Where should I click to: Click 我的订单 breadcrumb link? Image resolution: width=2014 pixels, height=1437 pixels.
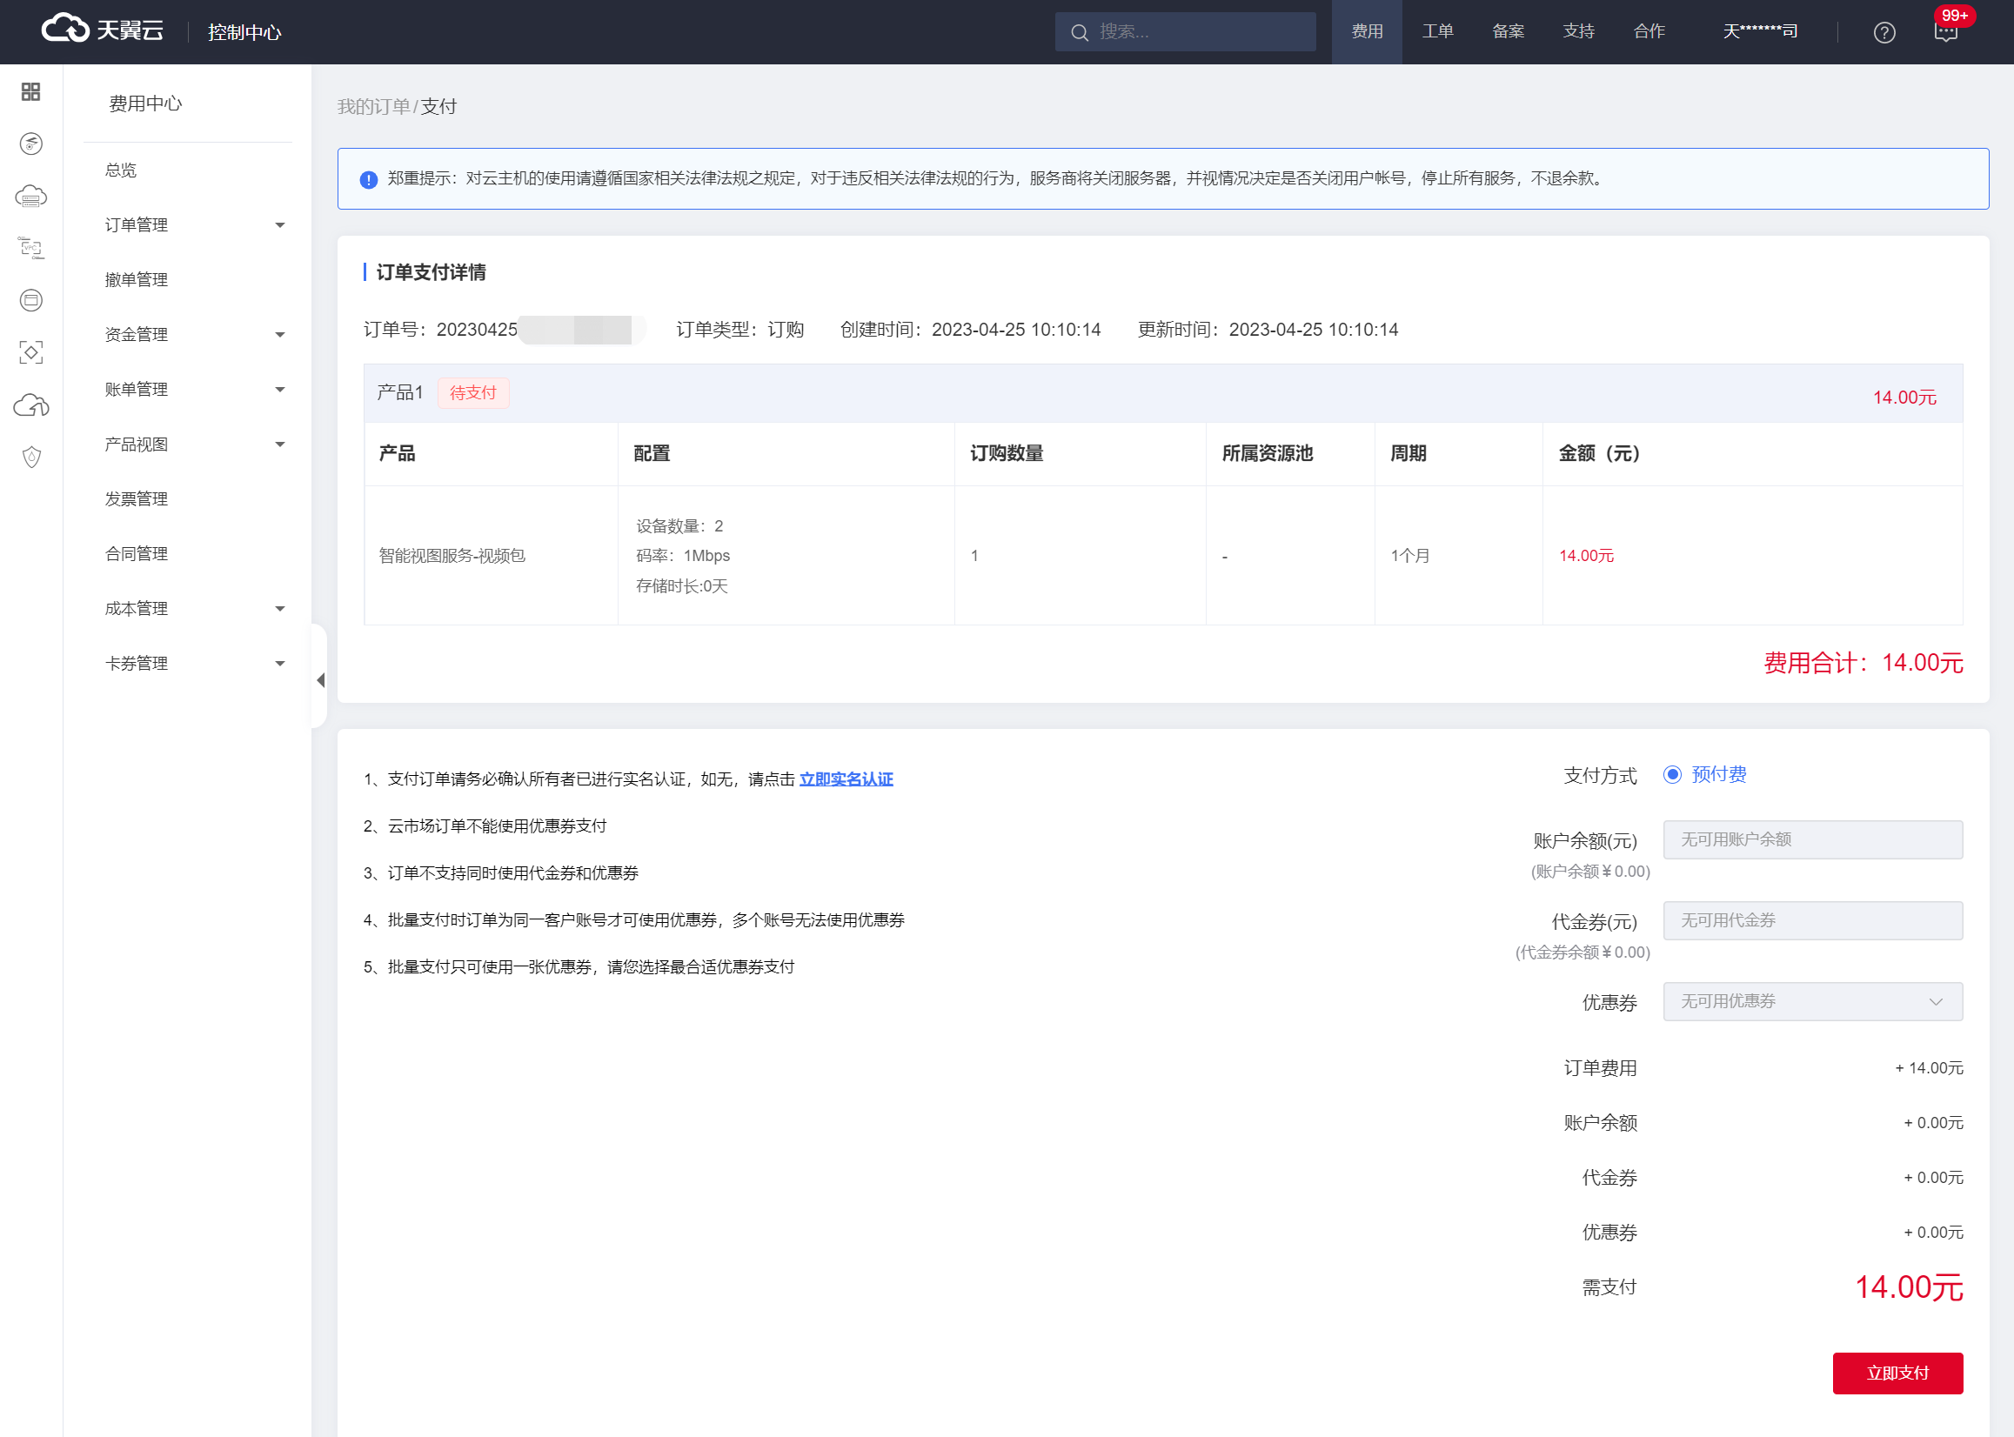pyautogui.click(x=373, y=107)
